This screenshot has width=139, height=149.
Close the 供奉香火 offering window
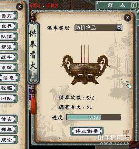[128, 18]
